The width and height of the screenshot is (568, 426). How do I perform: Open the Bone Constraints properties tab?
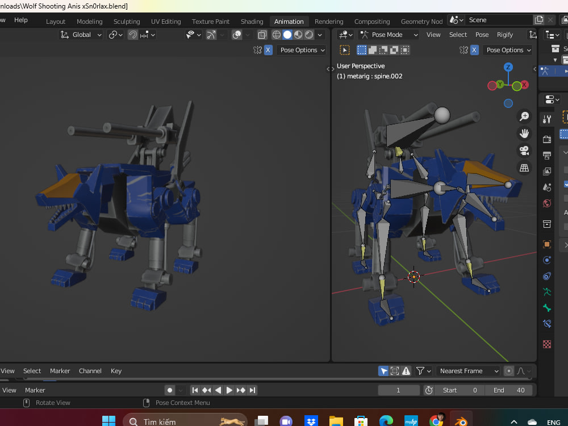tap(547, 324)
